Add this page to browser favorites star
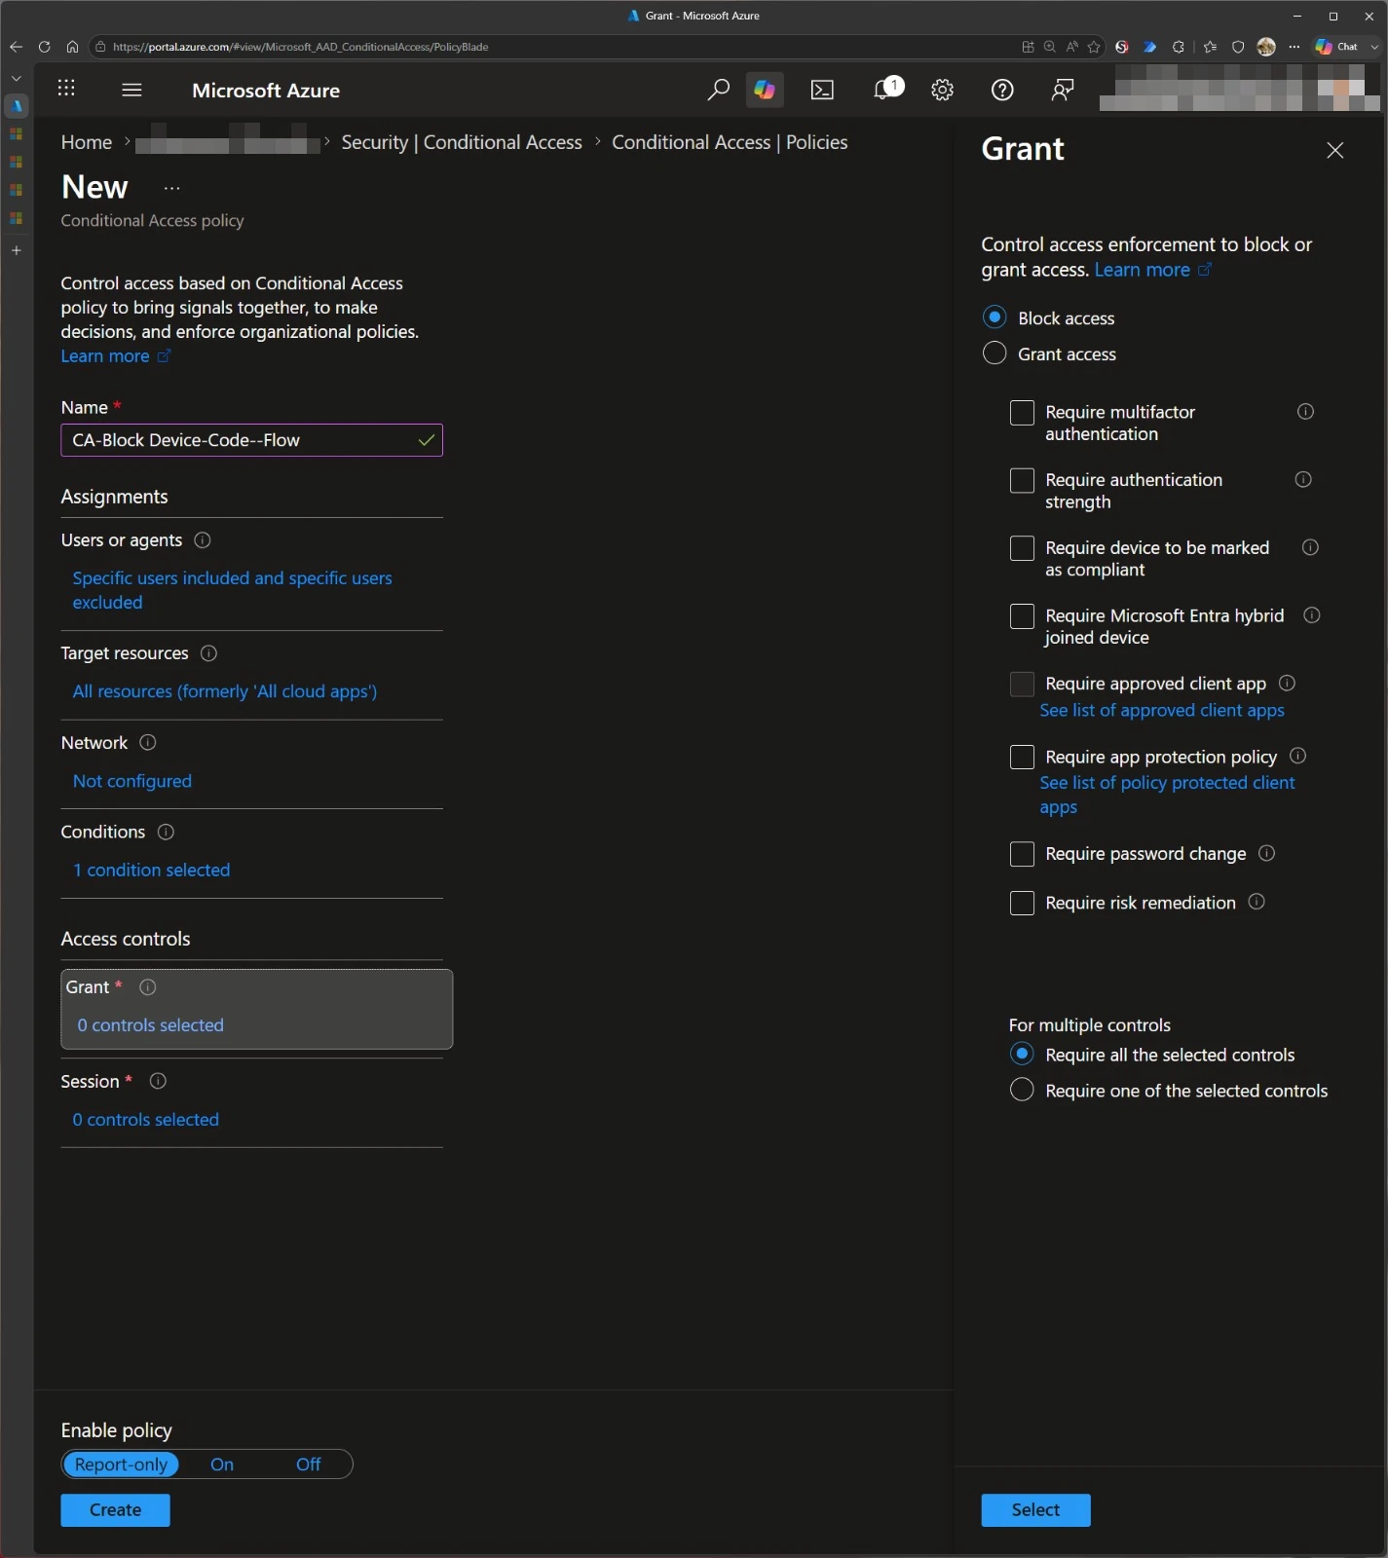This screenshot has width=1388, height=1558. tap(1094, 47)
